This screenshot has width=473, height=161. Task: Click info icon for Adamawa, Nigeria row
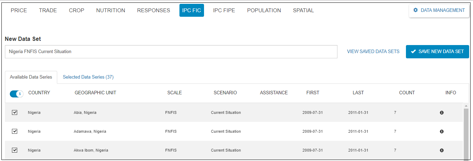441,132
